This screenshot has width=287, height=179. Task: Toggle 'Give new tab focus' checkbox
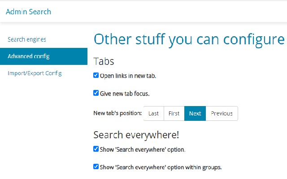pos(96,93)
